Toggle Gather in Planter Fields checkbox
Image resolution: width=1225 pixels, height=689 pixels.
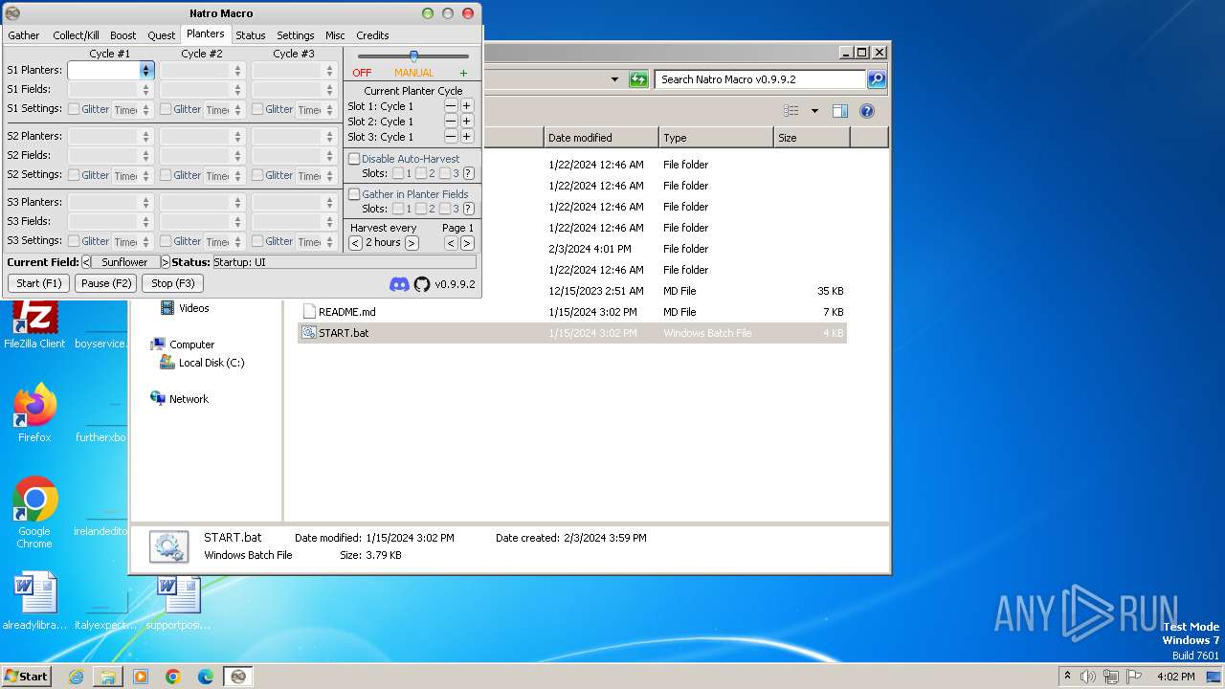354,194
